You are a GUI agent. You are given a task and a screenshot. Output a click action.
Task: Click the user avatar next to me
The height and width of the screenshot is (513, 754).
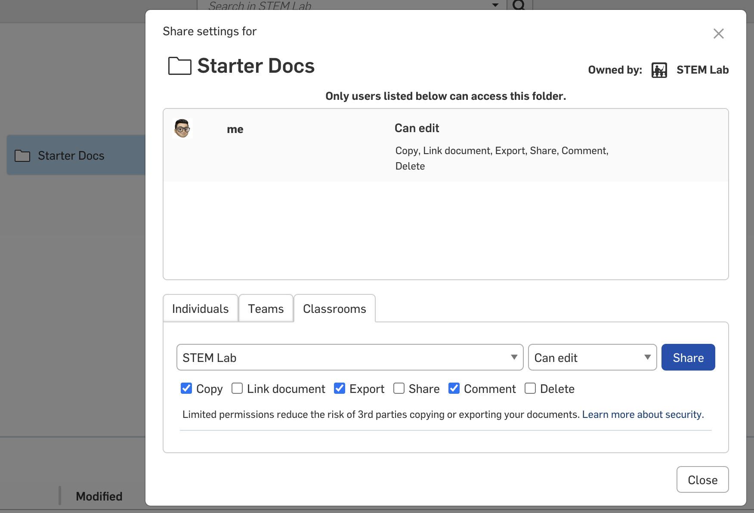click(x=182, y=128)
